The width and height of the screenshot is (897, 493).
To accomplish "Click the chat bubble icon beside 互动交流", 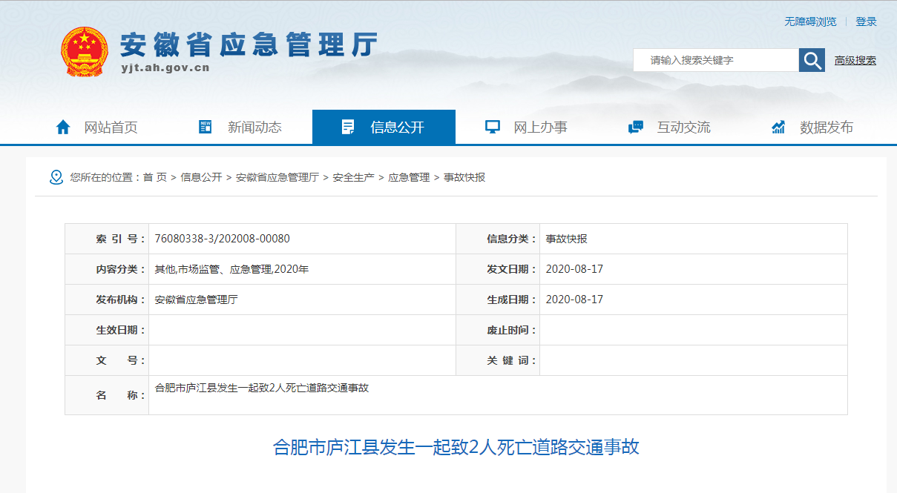I will (636, 127).
